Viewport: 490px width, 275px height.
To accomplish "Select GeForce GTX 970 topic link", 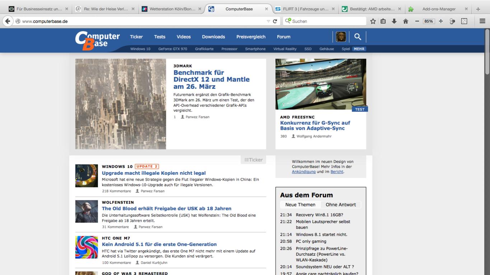I will tap(172, 49).
